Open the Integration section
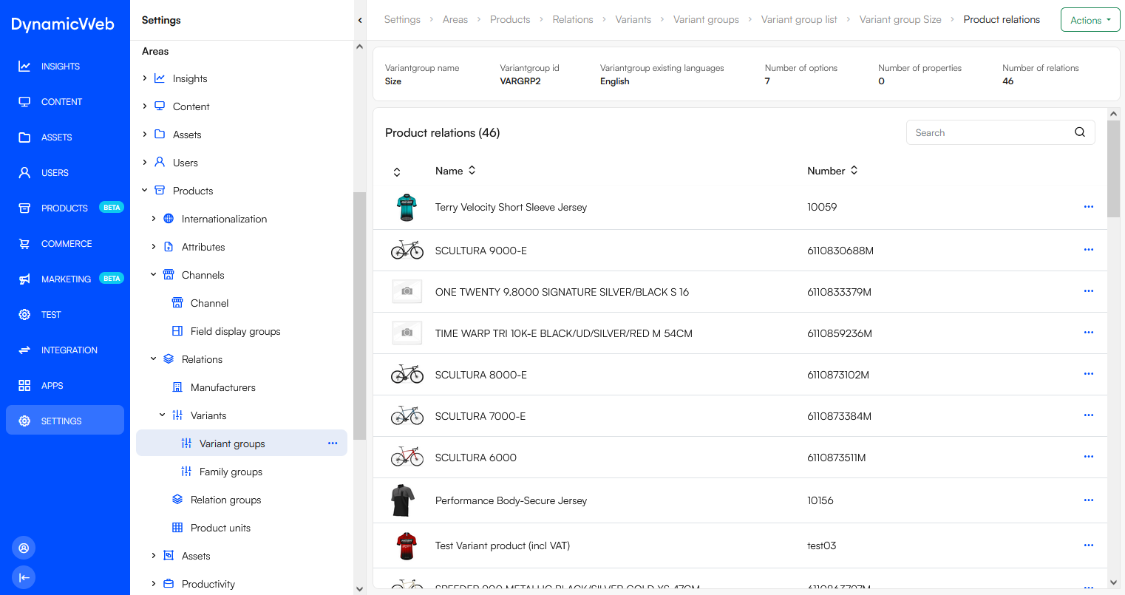The height and width of the screenshot is (595, 1125). [65, 350]
